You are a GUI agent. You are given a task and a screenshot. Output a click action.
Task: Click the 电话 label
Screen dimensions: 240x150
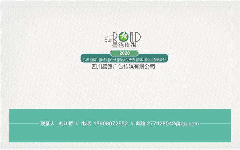tap(86, 123)
